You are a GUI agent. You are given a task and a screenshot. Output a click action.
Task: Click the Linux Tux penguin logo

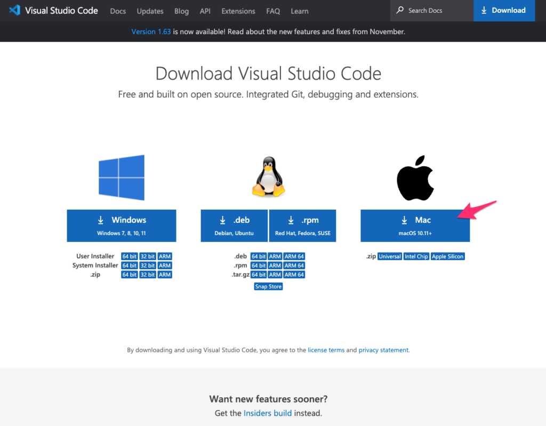tap(269, 176)
